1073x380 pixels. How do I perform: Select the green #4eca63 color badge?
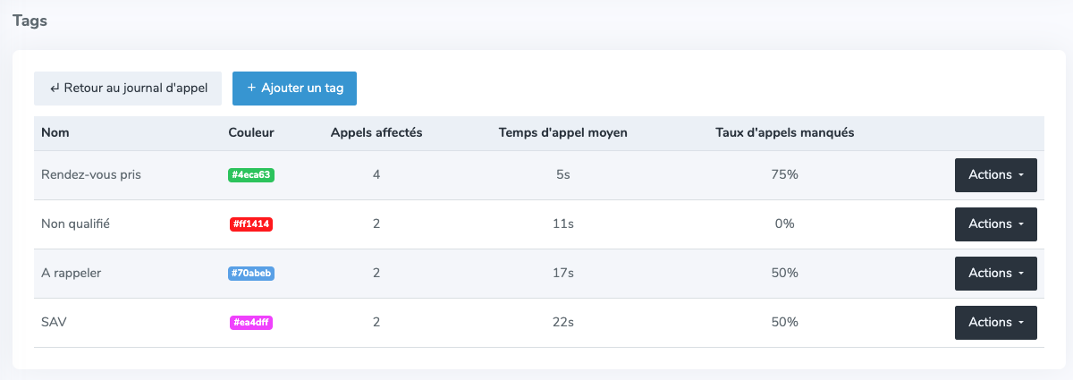[x=251, y=175]
